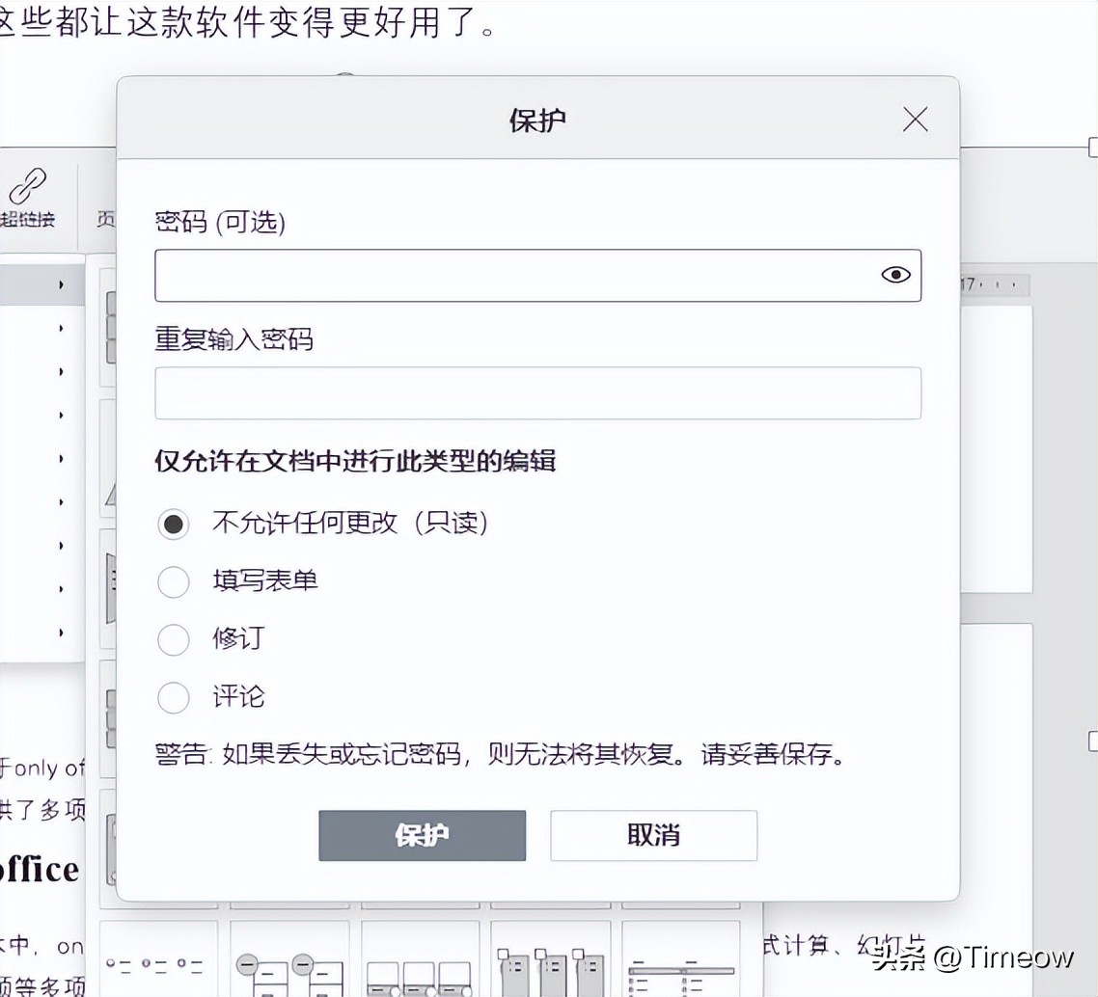Select the 评论 radio option
This screenshot has height=997, width=1098.
click(x=174, y=697)
